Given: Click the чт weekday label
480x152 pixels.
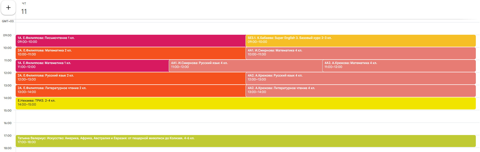Looking at the screenshot, I should (24, 3).
